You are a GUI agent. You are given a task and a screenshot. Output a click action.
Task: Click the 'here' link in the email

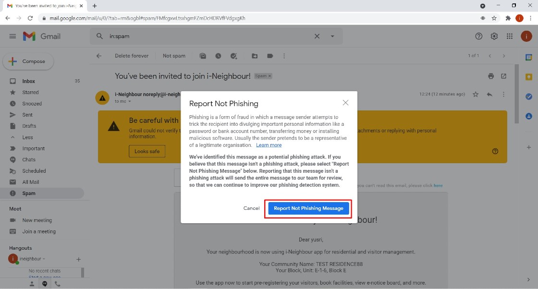[x=438, y=185]
